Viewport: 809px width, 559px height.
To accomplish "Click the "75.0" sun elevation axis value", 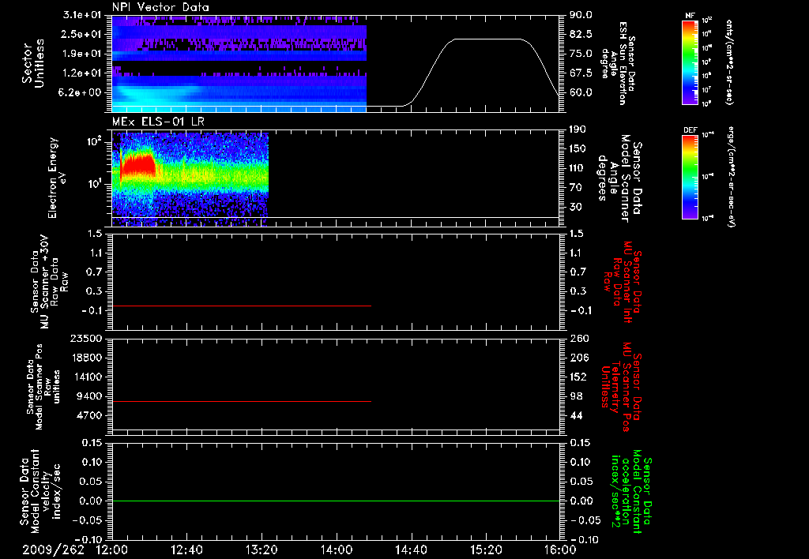I will (581, 54).
